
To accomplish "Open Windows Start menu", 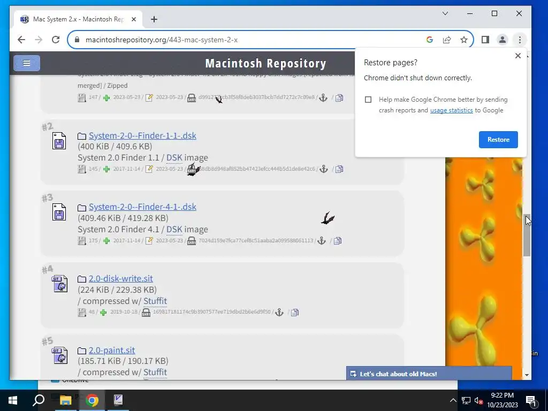I will tap(13, 400).
